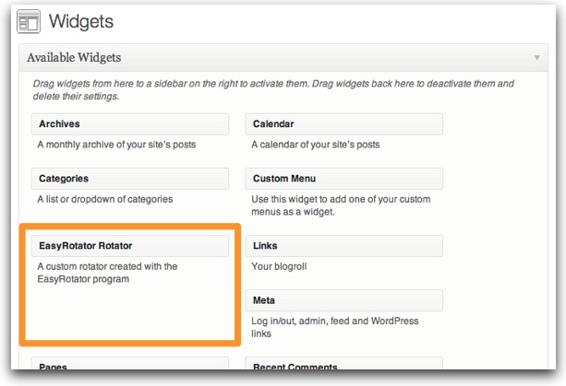Click the drag widgets instruction text

pyautogui.click(x=271, y=89)
